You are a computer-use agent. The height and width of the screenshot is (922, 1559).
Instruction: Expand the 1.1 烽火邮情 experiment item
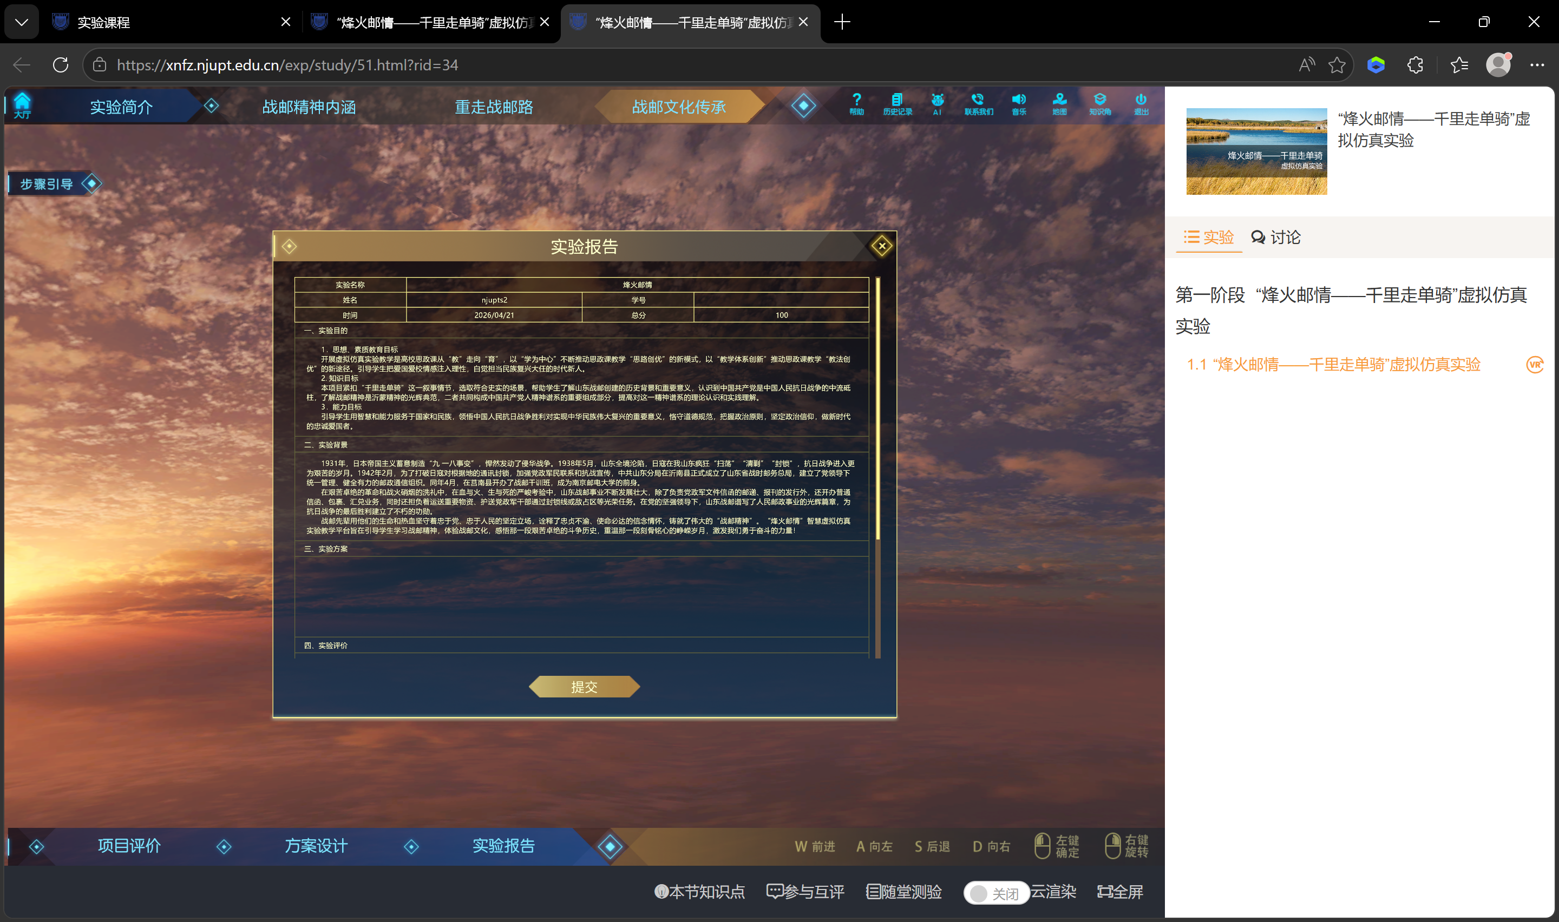[1333, 365]
